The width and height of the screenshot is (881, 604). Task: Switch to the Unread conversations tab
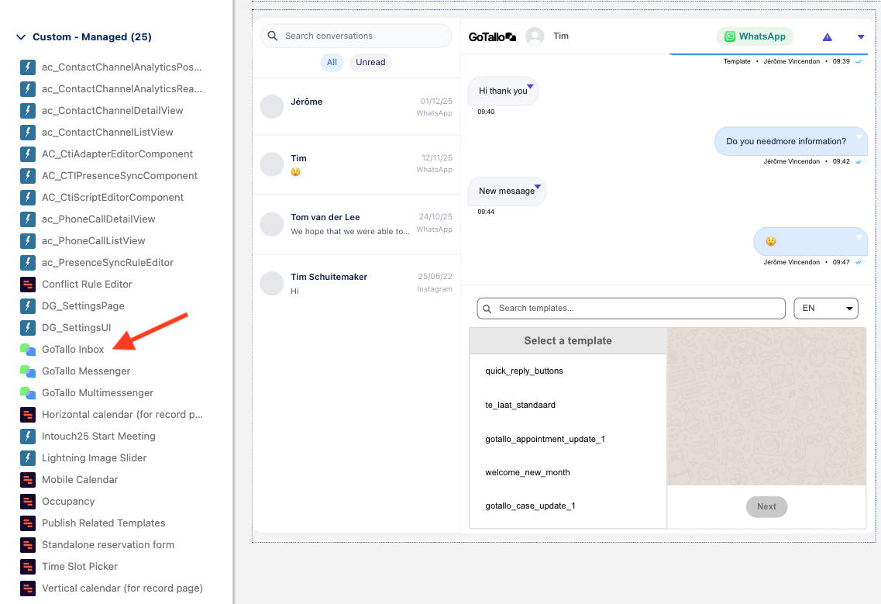(x=370, y=62)
